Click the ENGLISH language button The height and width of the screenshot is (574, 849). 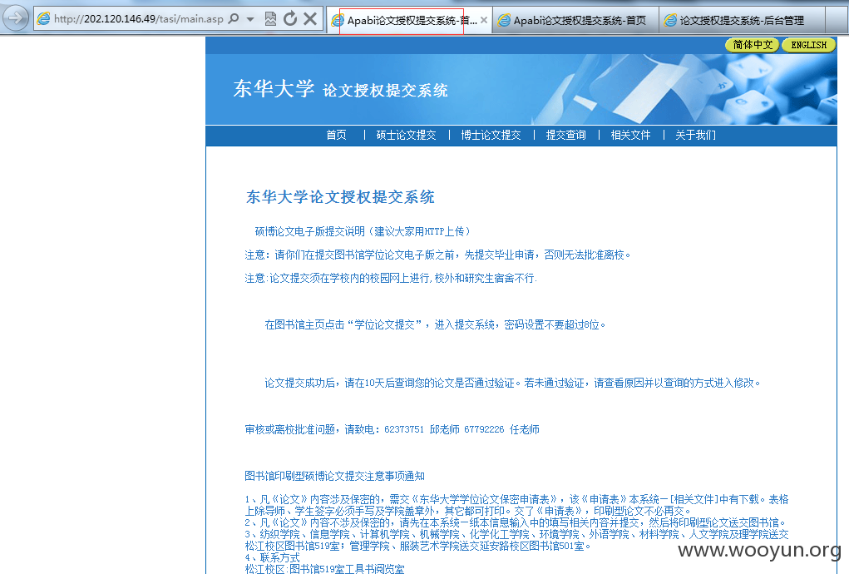click(808, 45)
